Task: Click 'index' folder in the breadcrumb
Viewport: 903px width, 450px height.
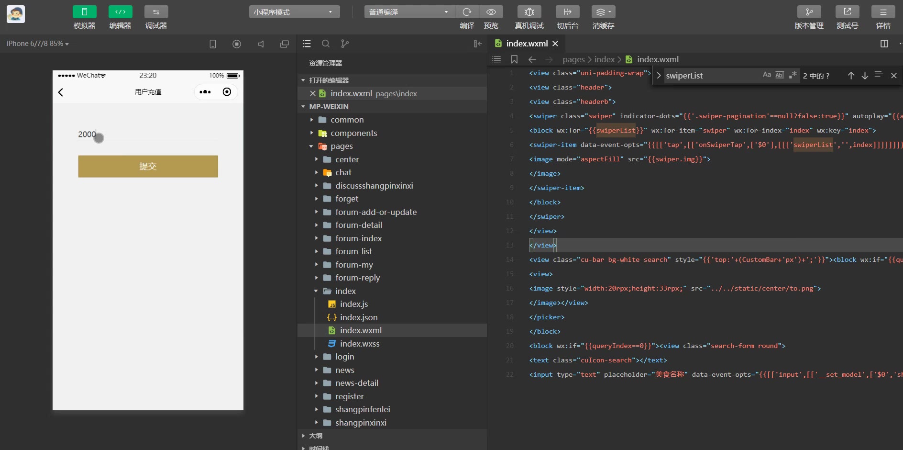Action: [605, 59]
